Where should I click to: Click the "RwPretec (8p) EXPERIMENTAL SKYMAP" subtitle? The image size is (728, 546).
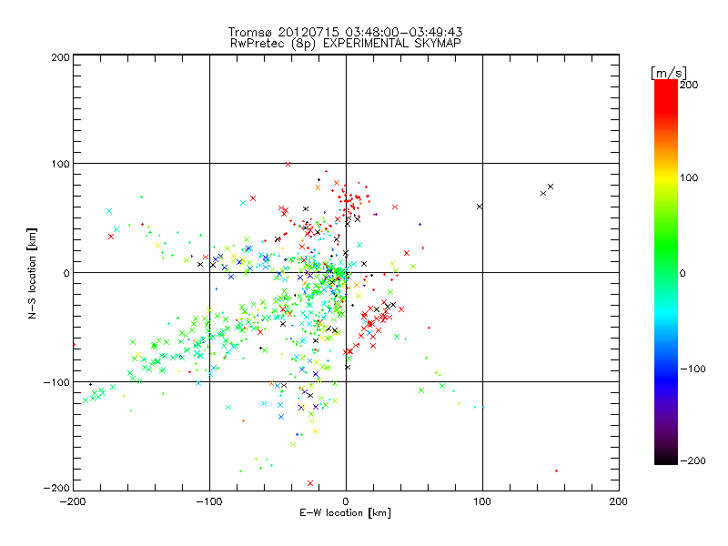pos(346,43)
